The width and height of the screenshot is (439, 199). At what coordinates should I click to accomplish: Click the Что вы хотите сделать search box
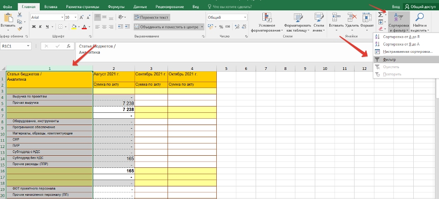click(229, 7)
